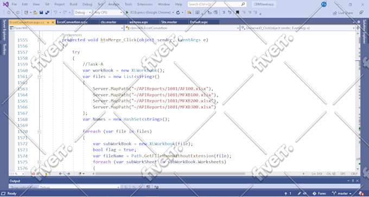Viewport: 369px width, 197px height.
Task: Click the Search (Ctrl+Q) box
Action: [217, 4]
